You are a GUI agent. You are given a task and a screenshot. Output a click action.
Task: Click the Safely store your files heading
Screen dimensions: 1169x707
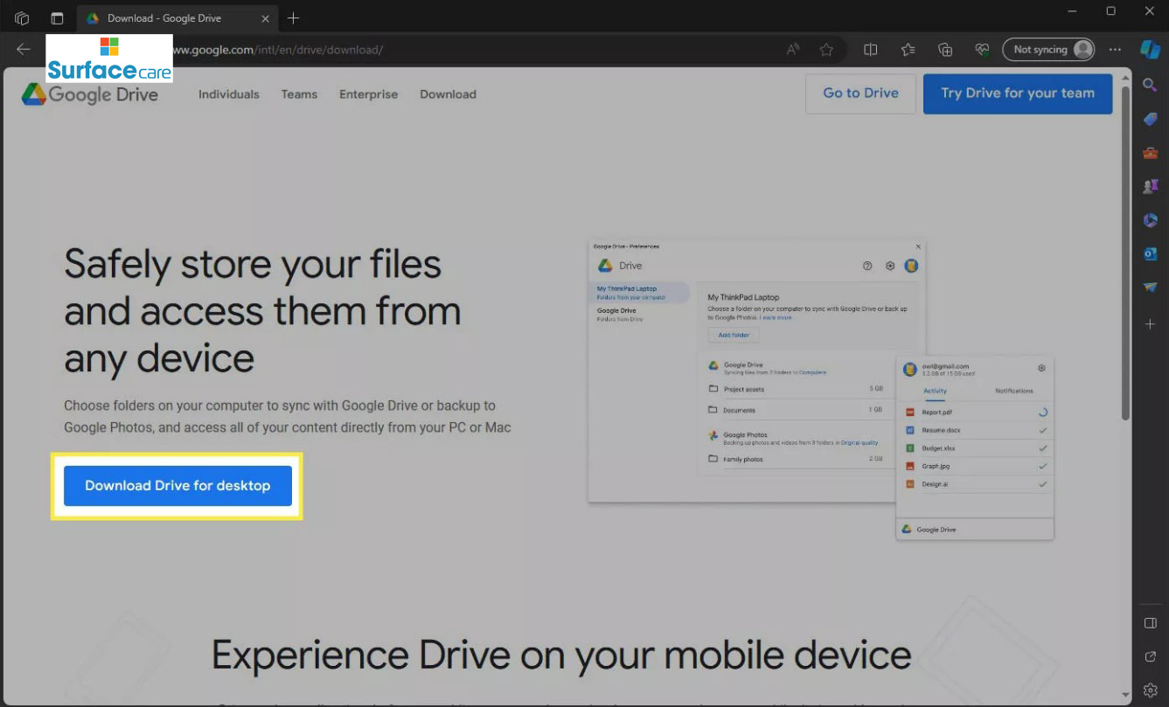(x=262, y=310)
